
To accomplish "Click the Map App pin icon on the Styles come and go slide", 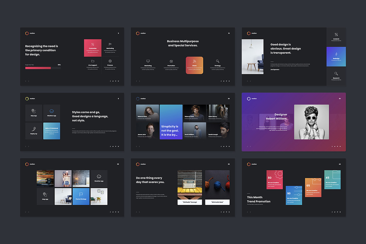I will click(x=34, y=111).
